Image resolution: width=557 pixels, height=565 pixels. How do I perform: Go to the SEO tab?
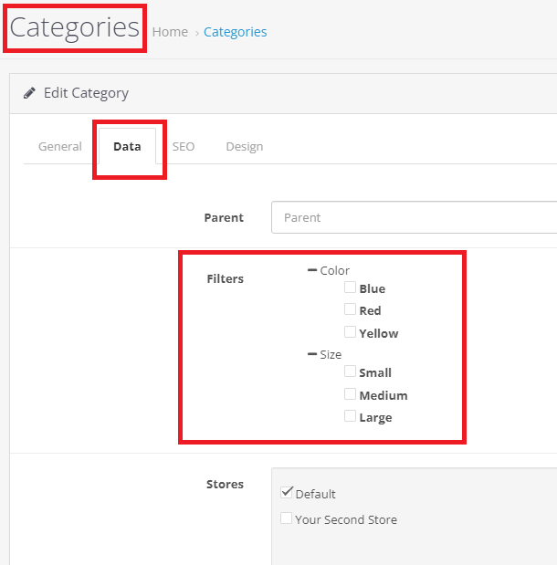coord(184,146)
